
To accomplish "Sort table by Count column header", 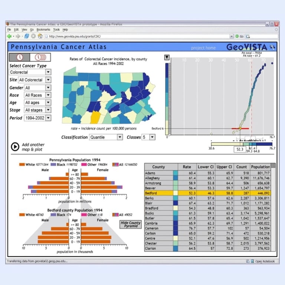I will 242,167.
